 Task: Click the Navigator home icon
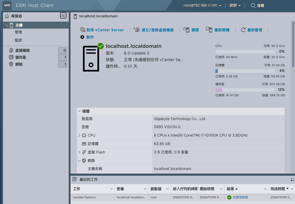click(7, 16)
